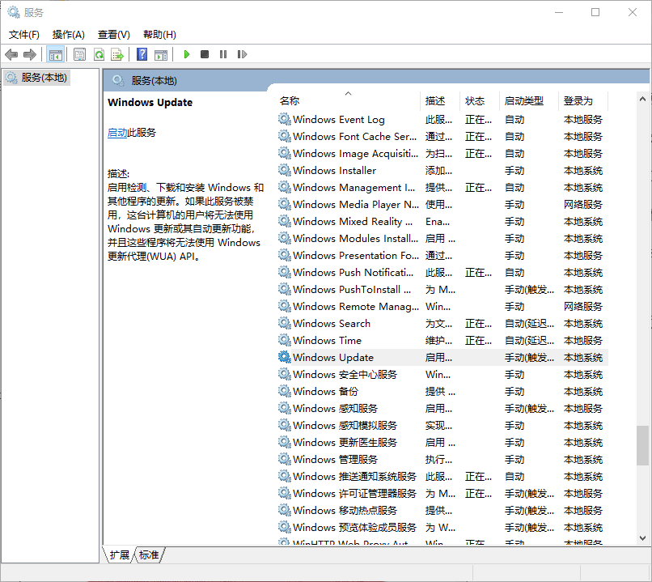
Task: Select the Windows 感知模拟服务 row
Action: click(x=442, y=426)
